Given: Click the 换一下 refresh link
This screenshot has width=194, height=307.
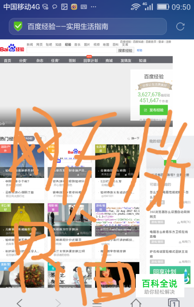Looking at the screenshot, I should click(x=135, y=138).
